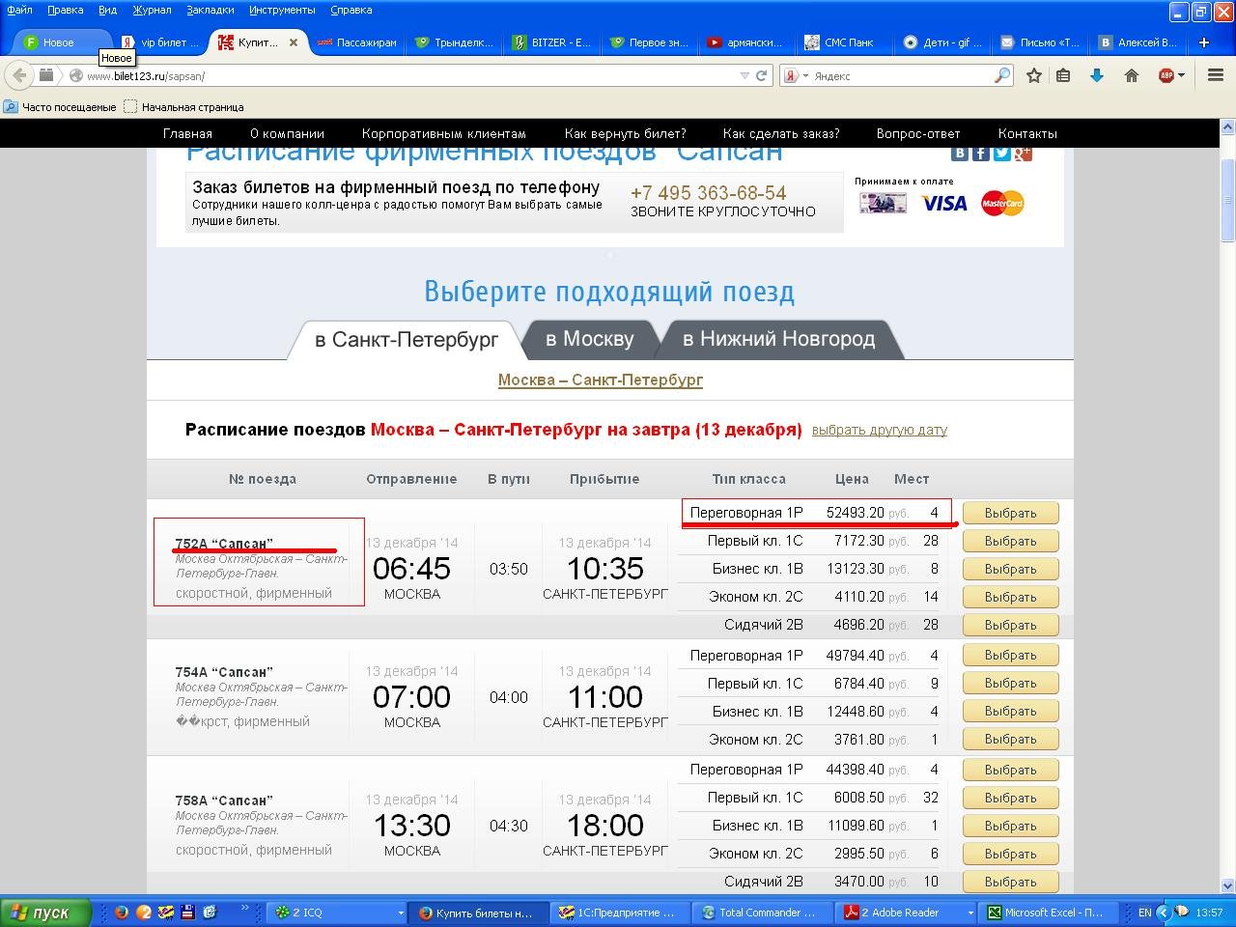Select the 'в Нижний Новгород' direction tab

tap(778, 339)
